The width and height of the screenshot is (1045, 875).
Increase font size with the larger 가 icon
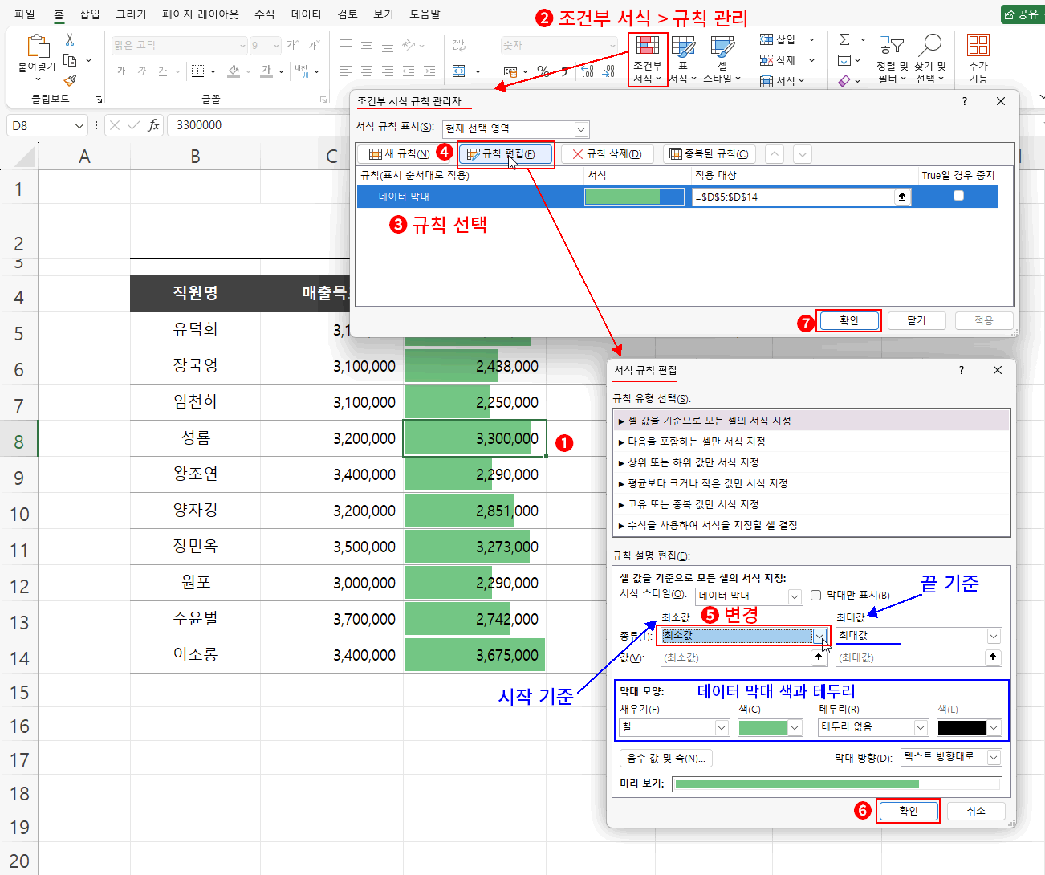292,46
